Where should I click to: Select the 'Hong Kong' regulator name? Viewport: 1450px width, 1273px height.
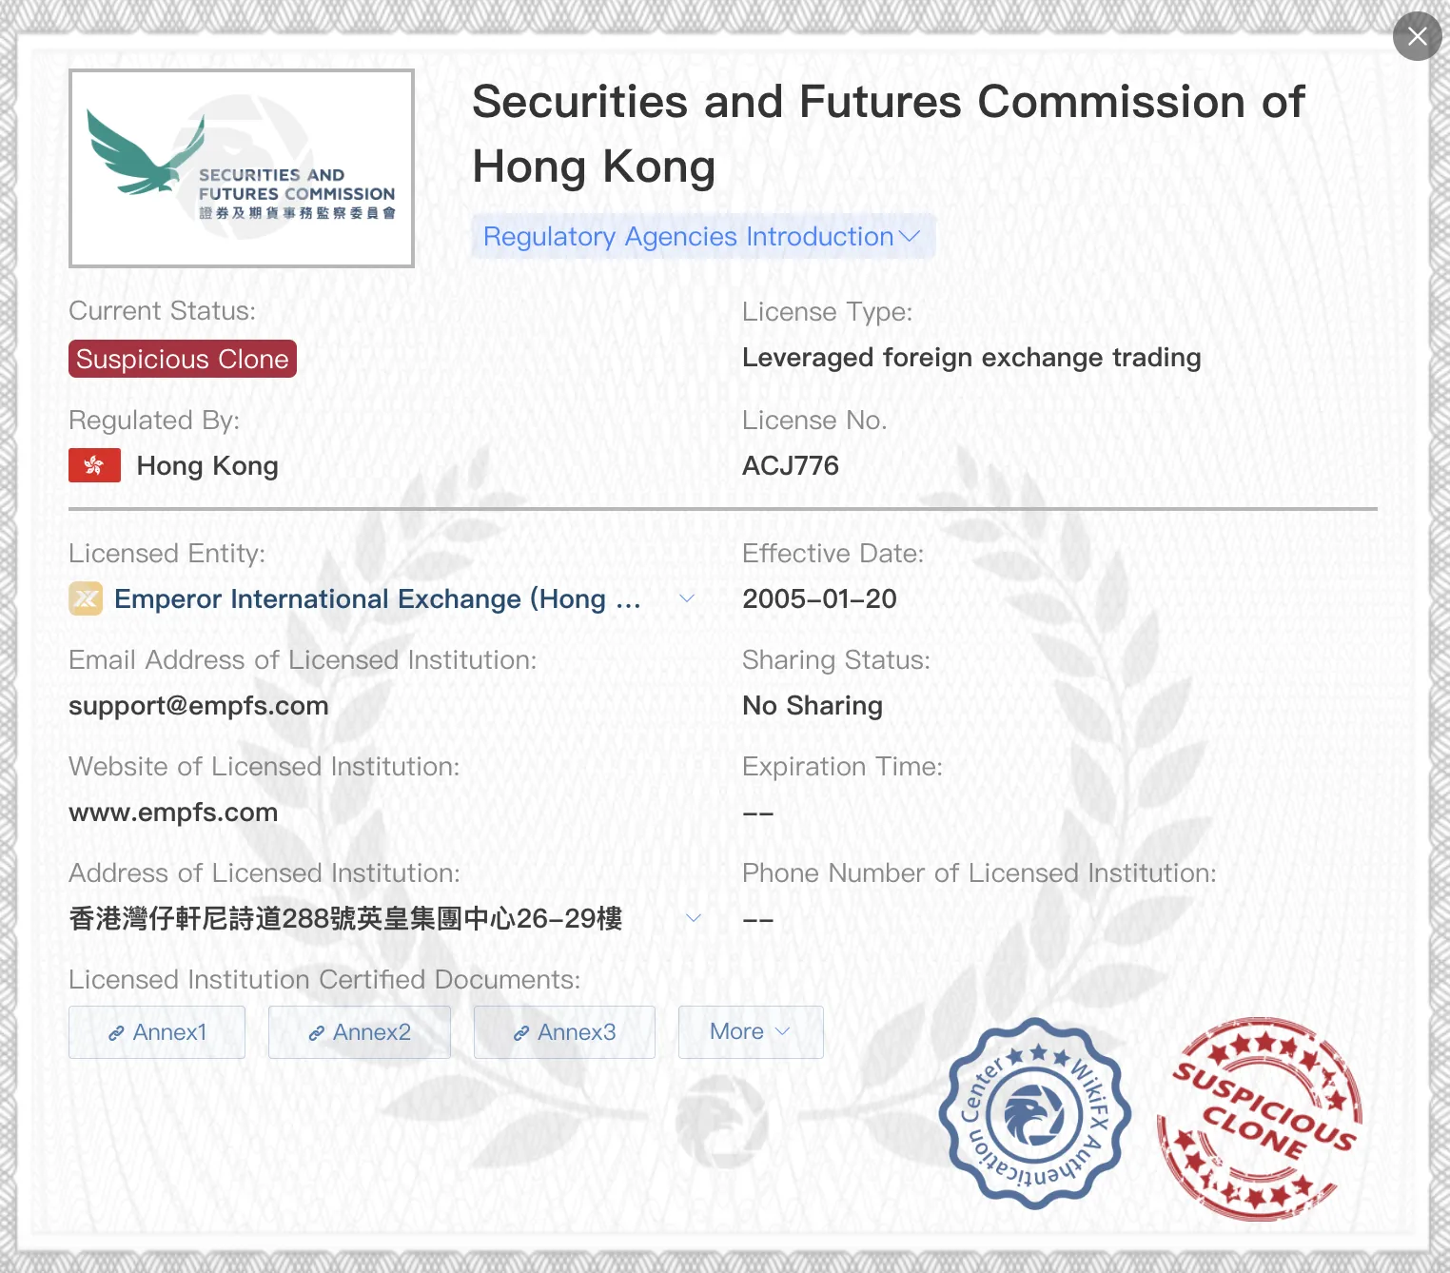[x=207, y=465]
